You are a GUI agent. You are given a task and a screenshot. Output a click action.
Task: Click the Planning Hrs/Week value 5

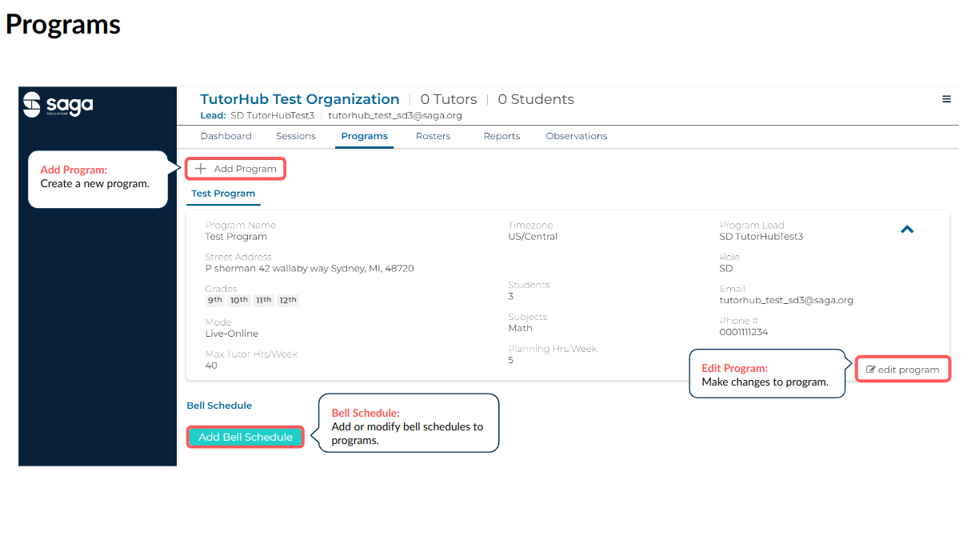tap(511, 360)
